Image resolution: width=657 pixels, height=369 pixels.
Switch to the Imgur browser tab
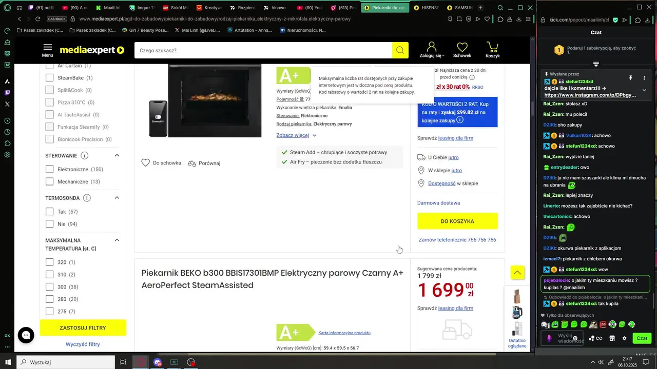click(x=142, y=8)
